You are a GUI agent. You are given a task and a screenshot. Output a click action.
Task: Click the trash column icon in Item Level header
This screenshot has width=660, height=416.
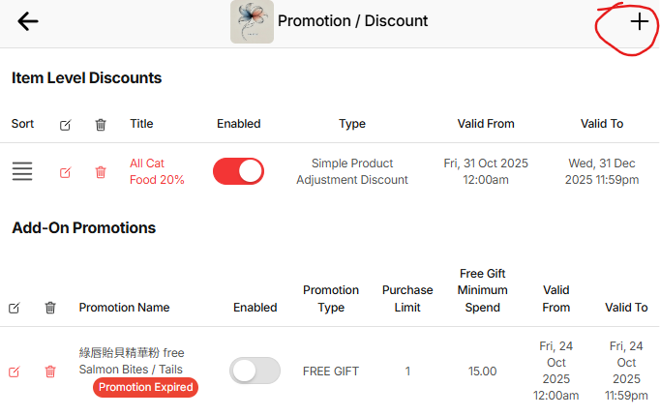101,125
